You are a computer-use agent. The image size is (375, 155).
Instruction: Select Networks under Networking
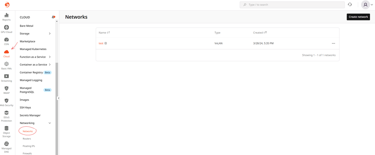click(28, 131)
